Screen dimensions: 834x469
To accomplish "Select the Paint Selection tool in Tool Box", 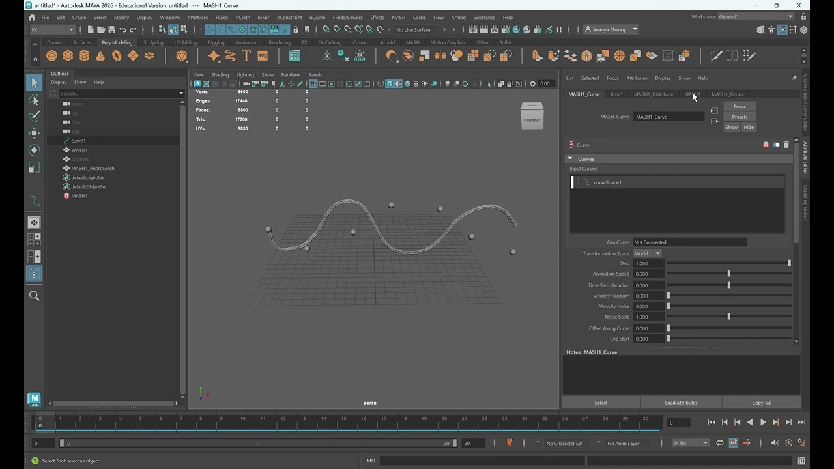I will click(x=34, y=117).
